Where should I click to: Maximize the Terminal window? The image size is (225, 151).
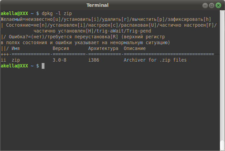click(212, 5)
